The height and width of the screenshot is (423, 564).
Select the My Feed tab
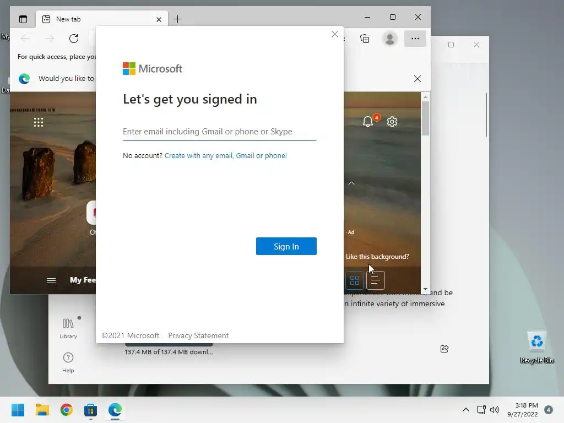coord(83,280)
